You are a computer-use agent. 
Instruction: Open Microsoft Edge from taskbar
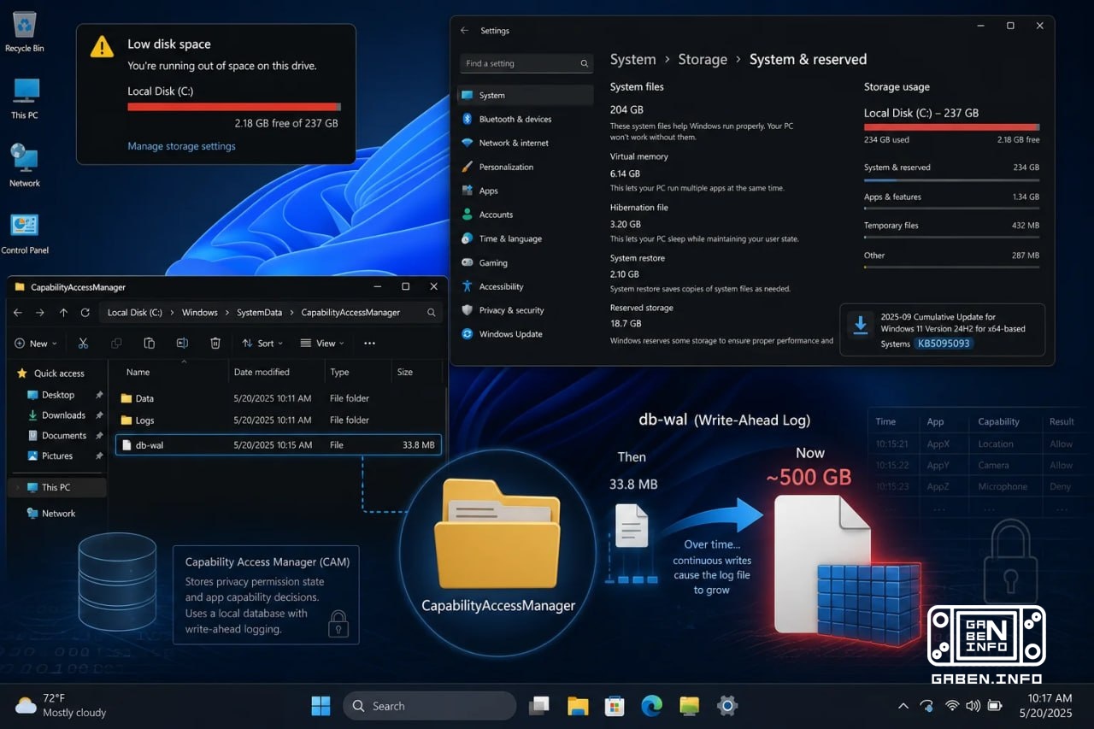[x=652, y=706]
